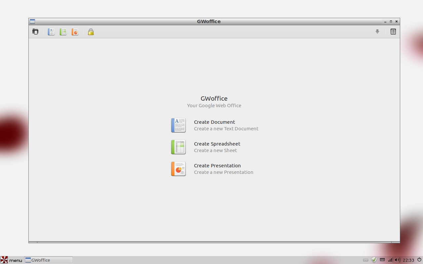Click the green shield update tray icon
This screenshot has height=264, width=423.
(374, 260)
